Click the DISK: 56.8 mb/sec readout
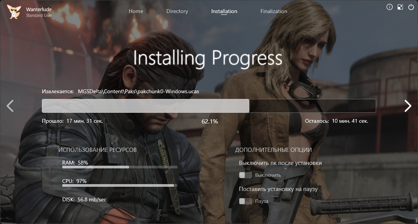418x224 pixels. click(84, 199)
